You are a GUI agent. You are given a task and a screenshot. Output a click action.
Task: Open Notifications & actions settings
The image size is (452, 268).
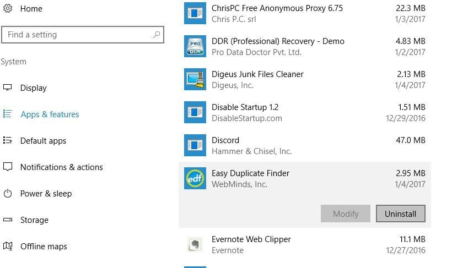click(x=61, y=167)
